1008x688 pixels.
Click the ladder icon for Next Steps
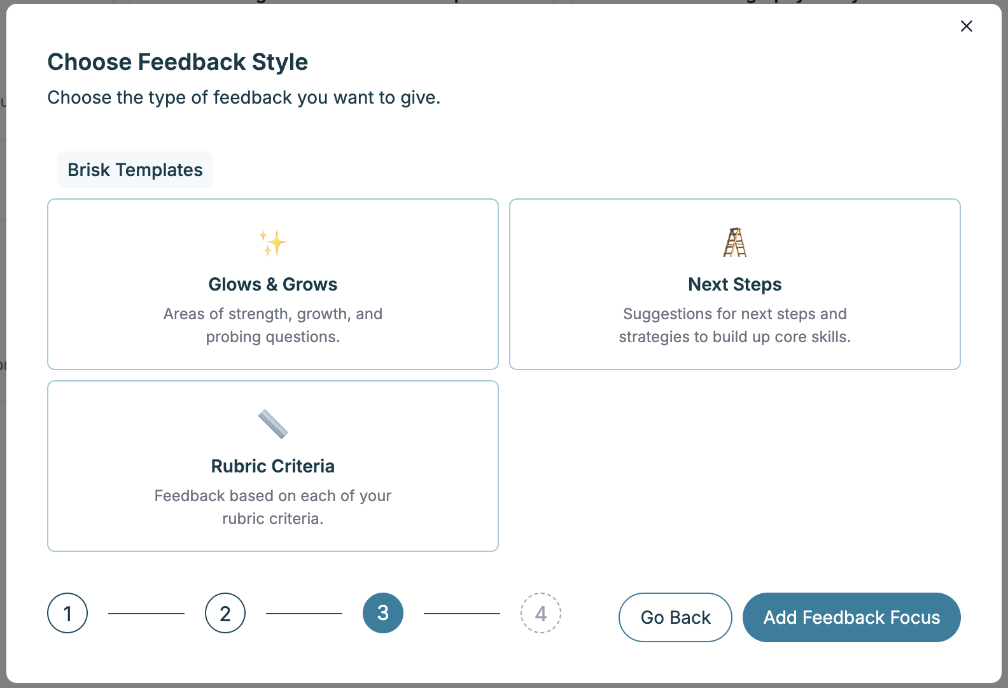[x=734, y=242]
